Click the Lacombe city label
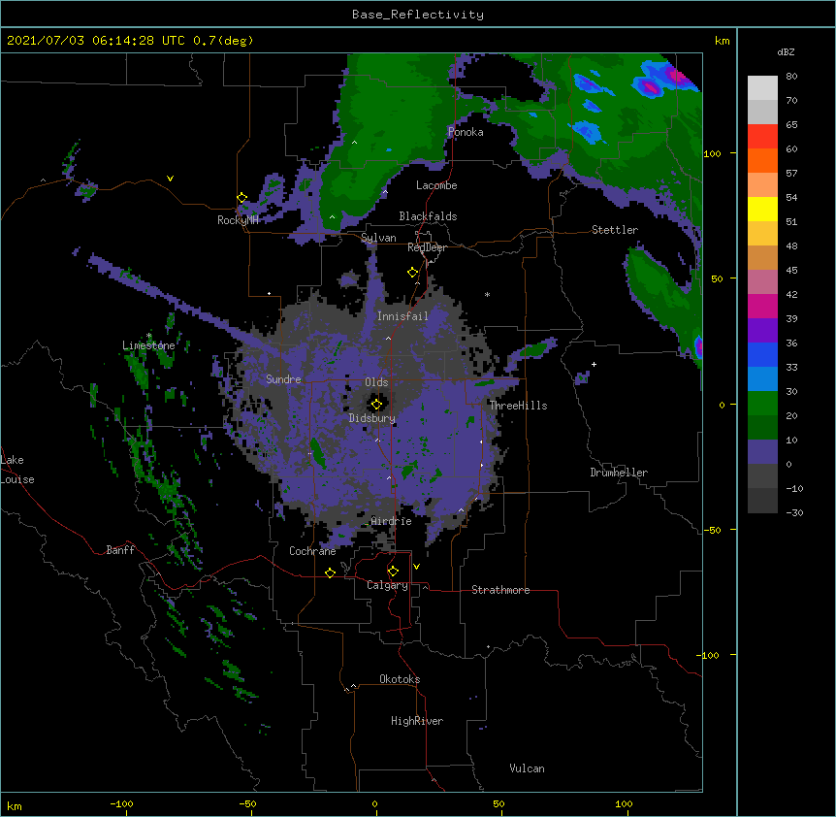Viewport: 836px width, 817px height. pyautogui.click(x=436, y=185)
